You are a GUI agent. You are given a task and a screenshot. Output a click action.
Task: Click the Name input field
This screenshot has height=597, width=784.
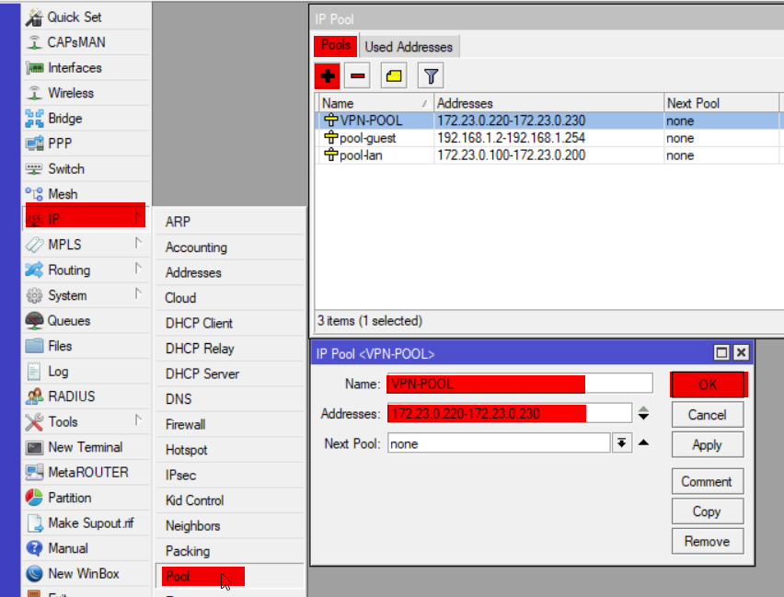point(520,384)
